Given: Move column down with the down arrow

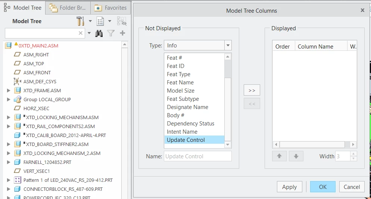Looking at the screenshot, I should (x=296, y=156).
